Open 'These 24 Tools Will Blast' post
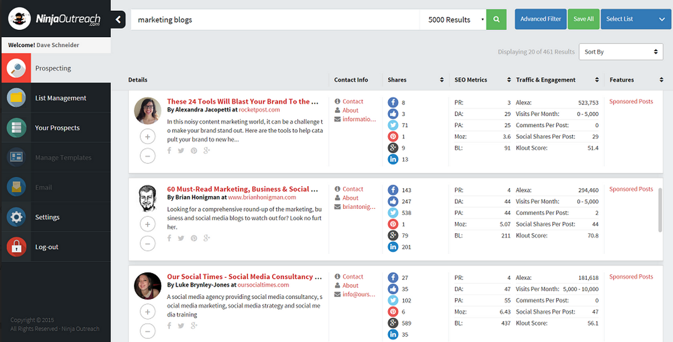 243,101
